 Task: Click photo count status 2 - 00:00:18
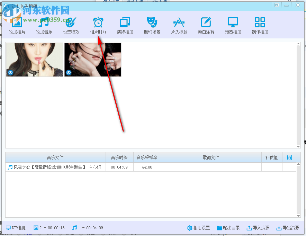tap(49, 228)
